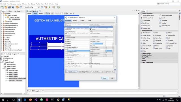Toggle the focusCycleRoot checkbox
The width and height of the screenshot is (181, 102).
tap(91, 62)
